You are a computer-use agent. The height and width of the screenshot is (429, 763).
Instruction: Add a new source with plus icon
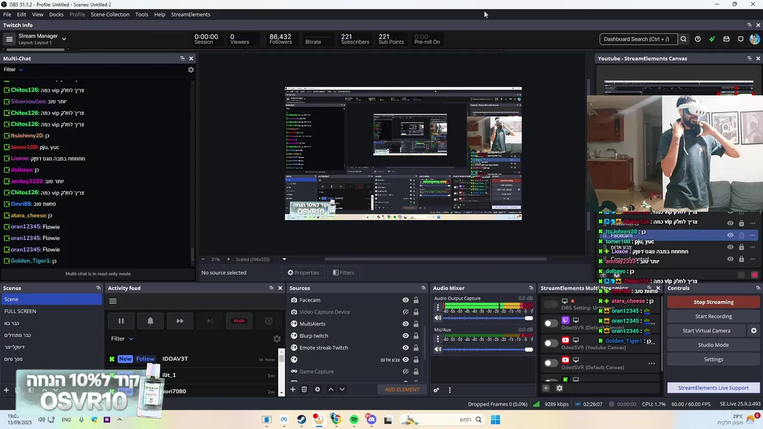(x=293, y=390)
